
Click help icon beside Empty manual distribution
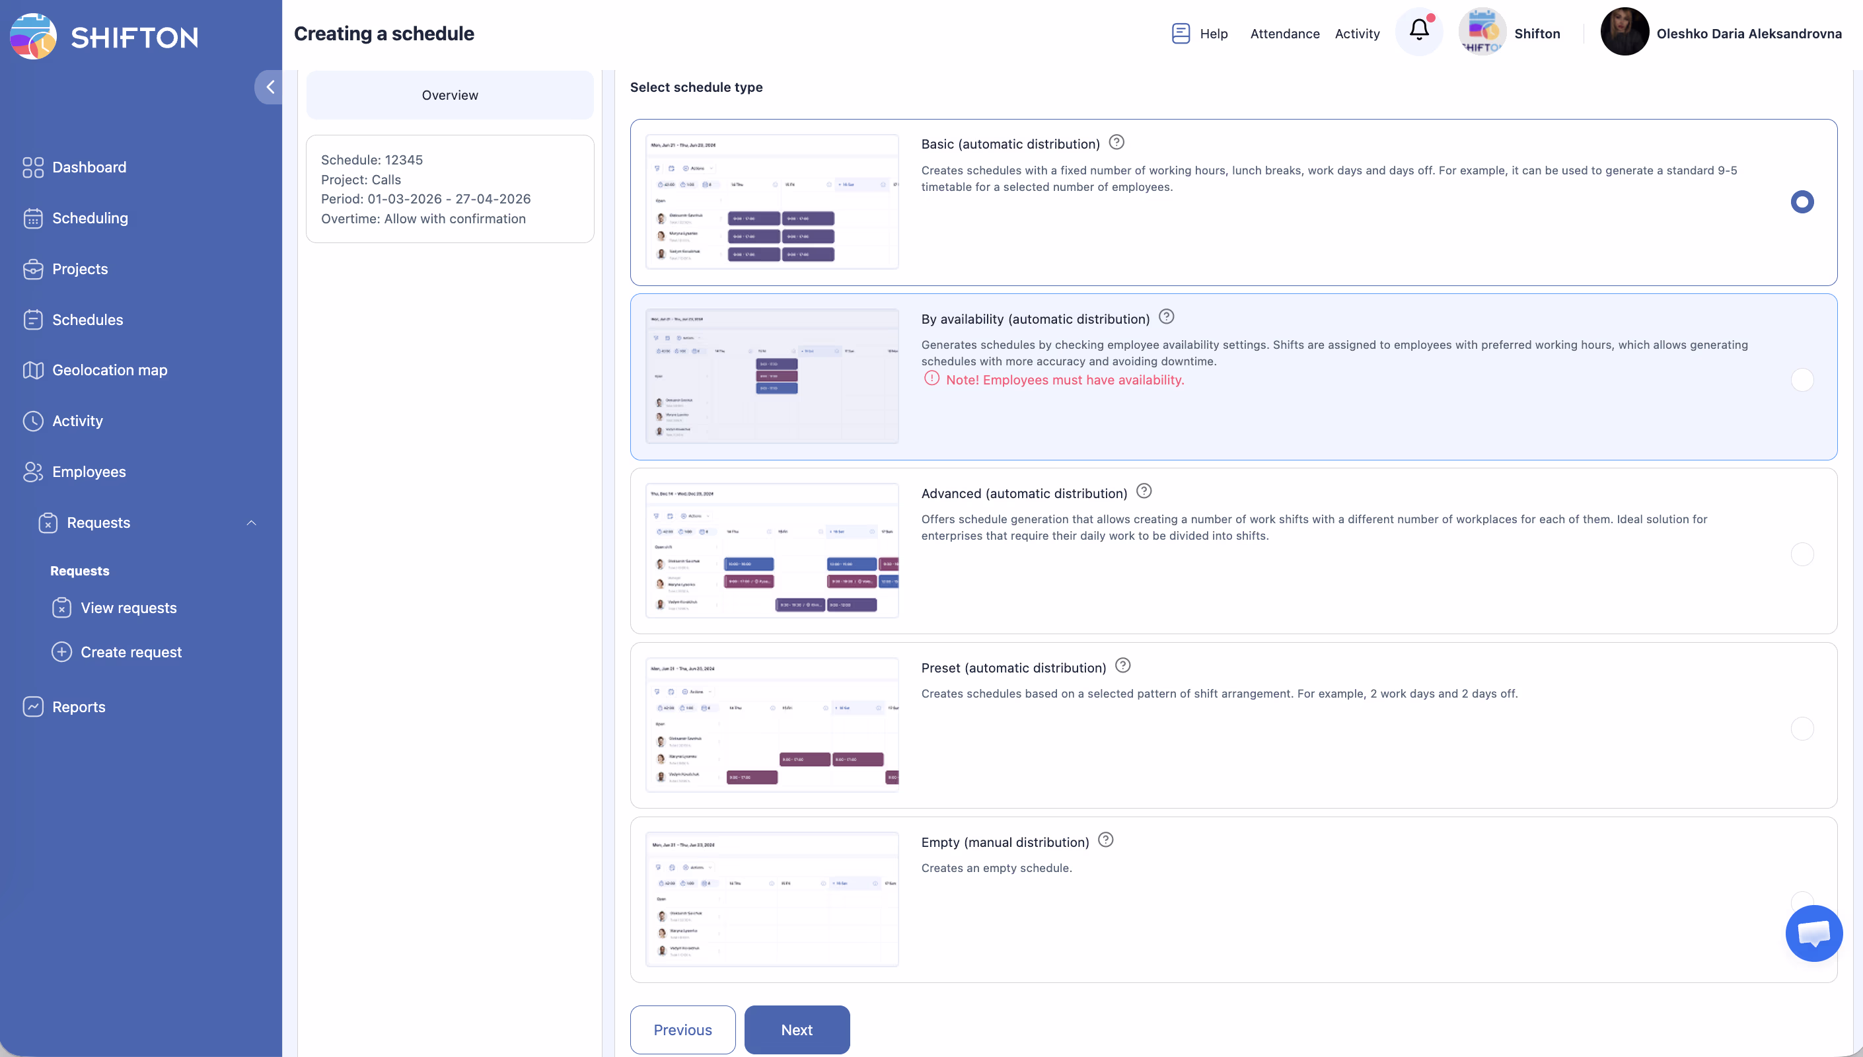pos(1105,840)
